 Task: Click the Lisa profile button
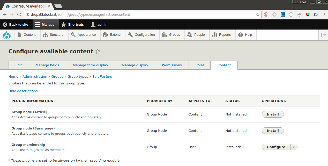click(x=301, y=2)
